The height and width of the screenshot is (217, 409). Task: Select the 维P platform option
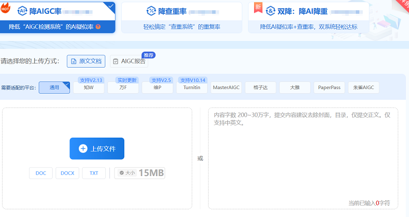[157, 88]
